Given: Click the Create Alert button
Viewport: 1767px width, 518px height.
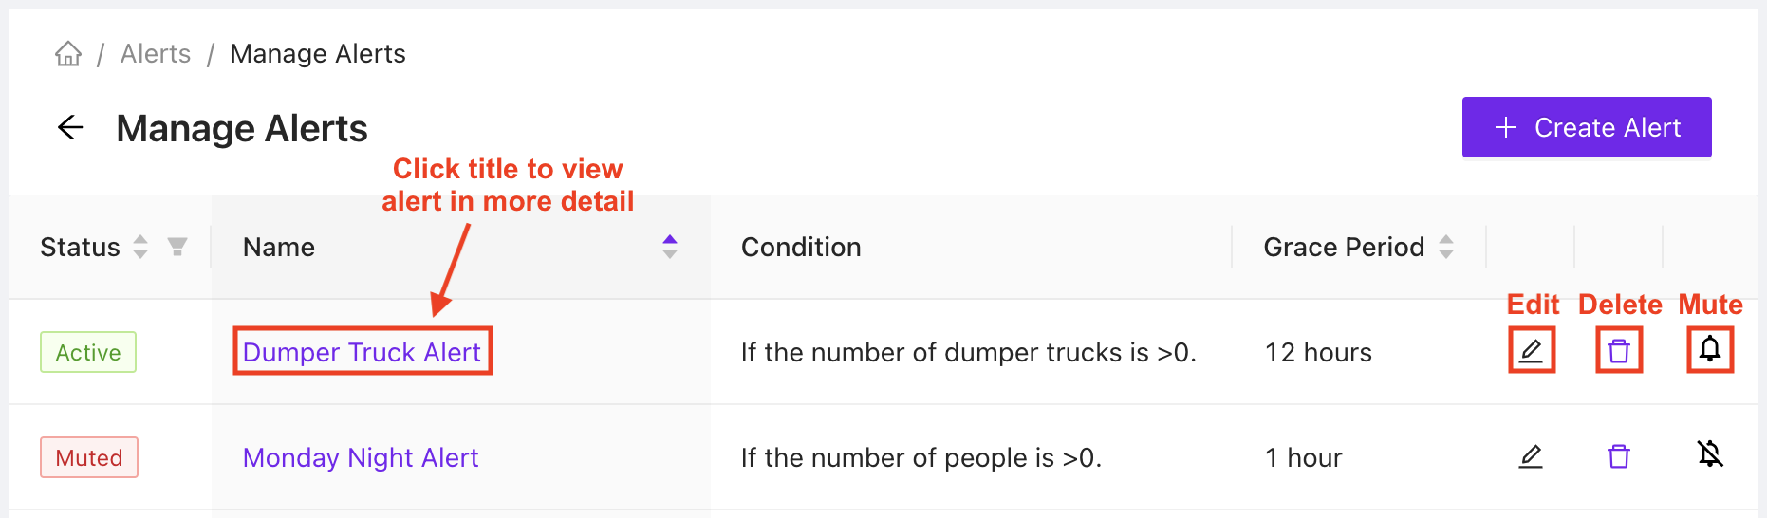Looking at the screenshot, I should tap(1587, 127).
